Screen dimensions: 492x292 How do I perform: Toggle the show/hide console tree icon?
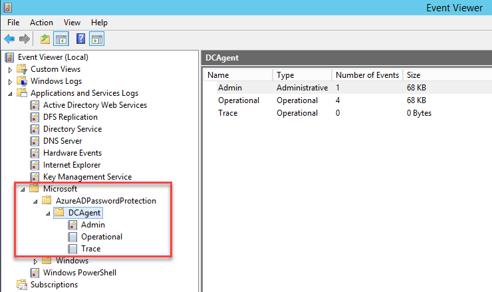[61, 39]
